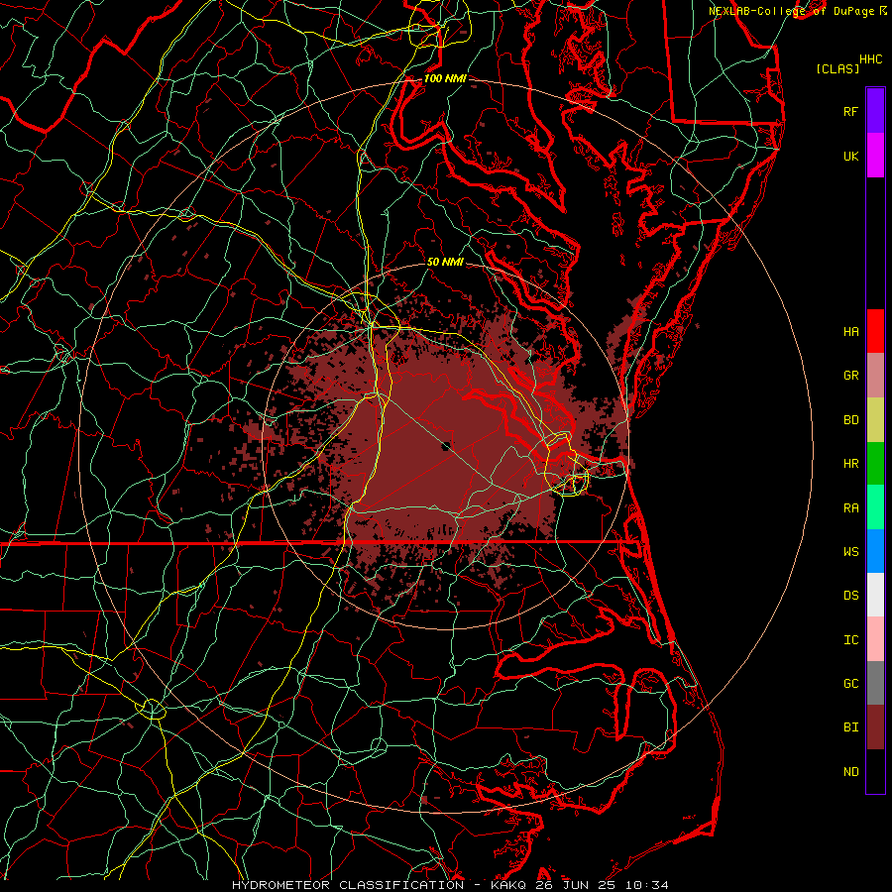Click the IC legend label
This screenshot has height=892, width=892.
[850, 640]
